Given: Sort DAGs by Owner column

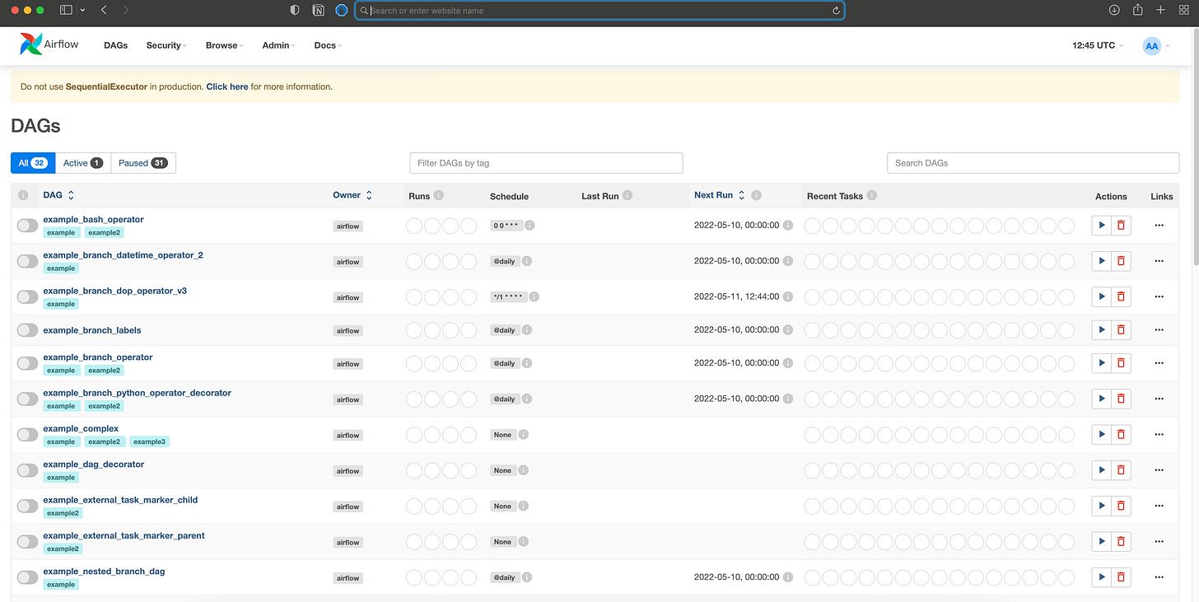Looking at the screenshot, I should pos(368,194).
